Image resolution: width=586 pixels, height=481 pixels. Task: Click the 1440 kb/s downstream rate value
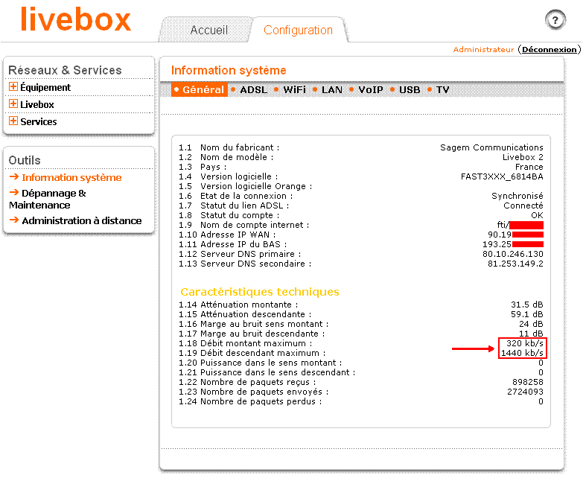[524, 353]
